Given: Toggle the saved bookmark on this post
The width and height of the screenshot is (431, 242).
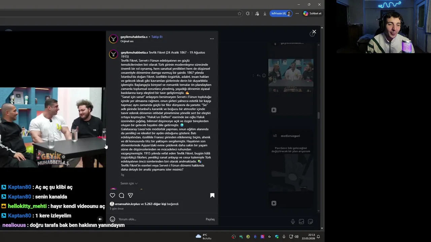Looking at the screenshot, I should (x=212, y=195).
